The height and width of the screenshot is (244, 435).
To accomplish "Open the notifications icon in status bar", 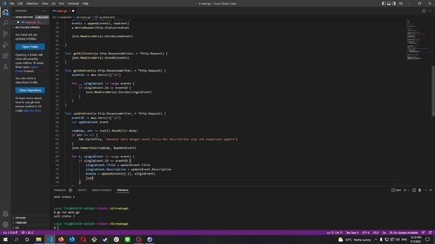I will tap(430, 232).
